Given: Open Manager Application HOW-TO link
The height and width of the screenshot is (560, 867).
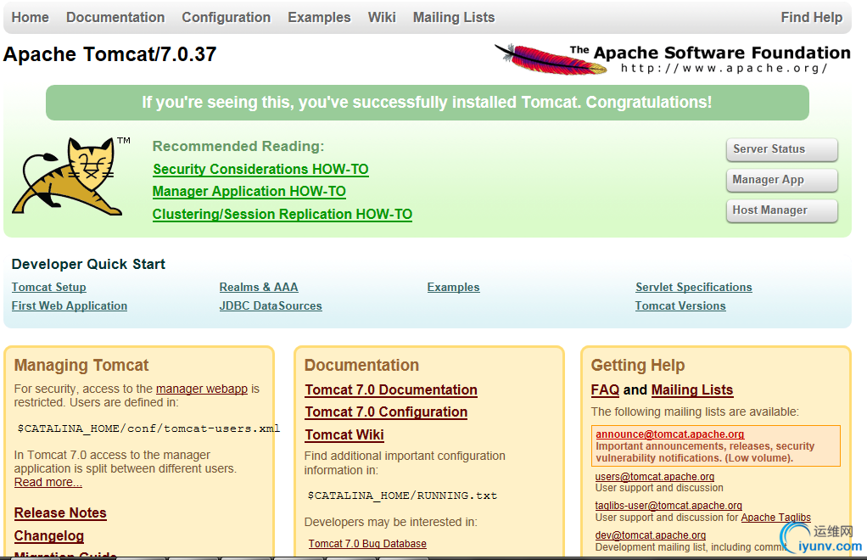Looking at the screenshot, I should (x=249, y=191).
